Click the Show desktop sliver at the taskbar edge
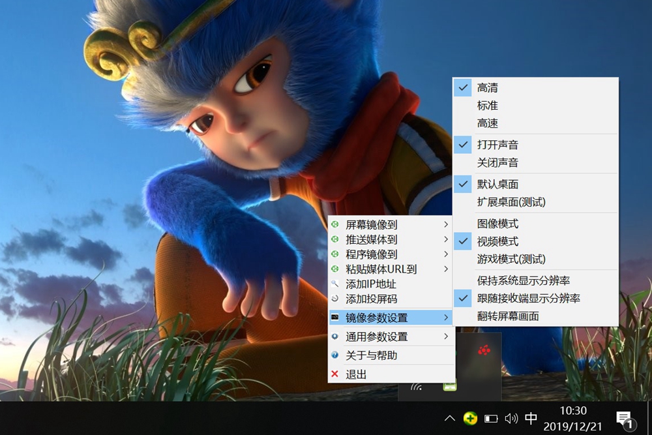652x435 pixels. (649, 418)
